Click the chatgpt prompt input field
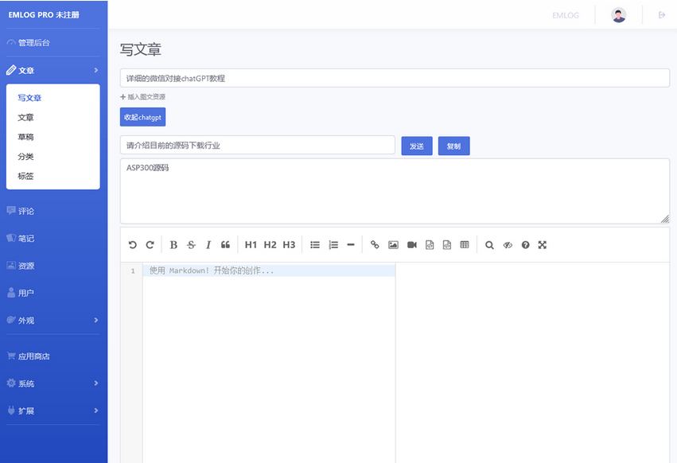 click(257, 145)
